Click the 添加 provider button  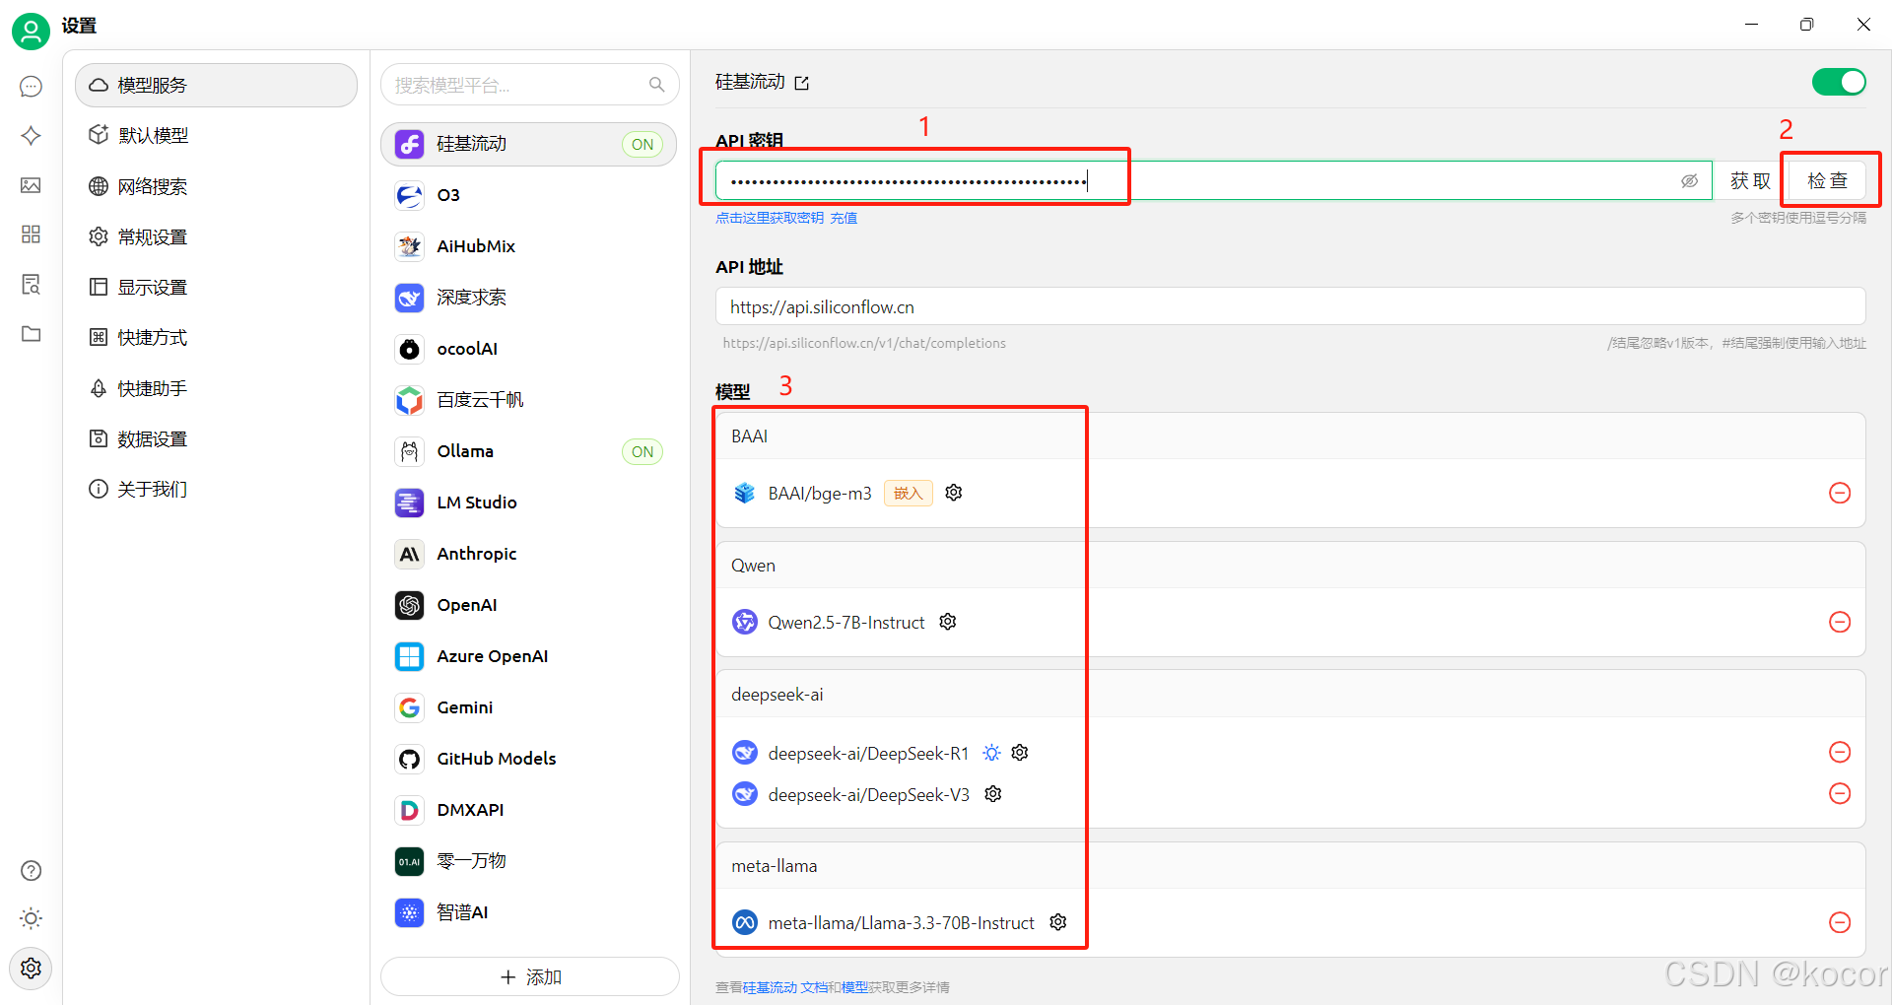(530, 976)
